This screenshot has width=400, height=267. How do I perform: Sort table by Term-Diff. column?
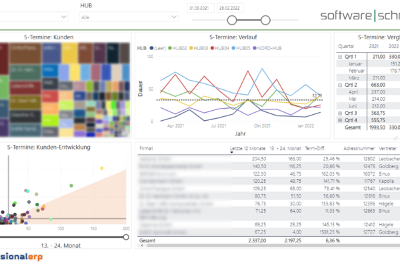(315, 148)
